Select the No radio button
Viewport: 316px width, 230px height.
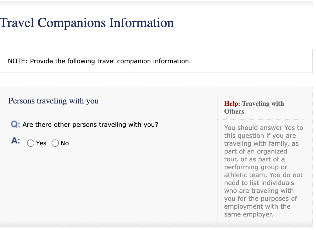pos(55,143)
